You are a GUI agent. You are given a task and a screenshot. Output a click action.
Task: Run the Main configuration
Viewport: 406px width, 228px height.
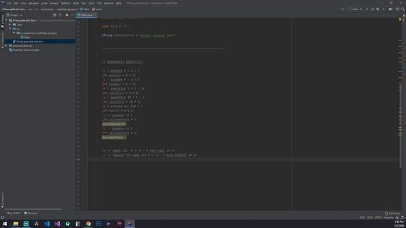tap(367, 9)
